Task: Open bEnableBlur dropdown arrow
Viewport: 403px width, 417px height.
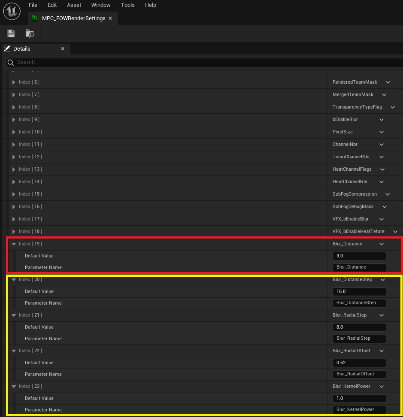Action: (x=382, y=120)
